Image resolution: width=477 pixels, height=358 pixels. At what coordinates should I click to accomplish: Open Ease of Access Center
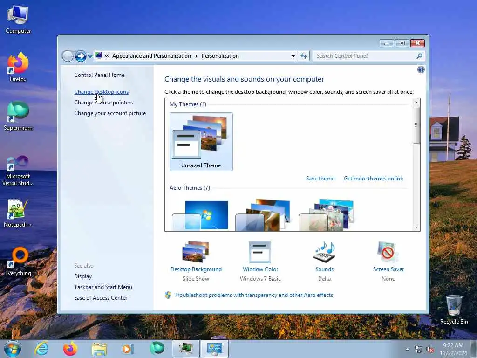pyautogui.click(x=101, y=298)
